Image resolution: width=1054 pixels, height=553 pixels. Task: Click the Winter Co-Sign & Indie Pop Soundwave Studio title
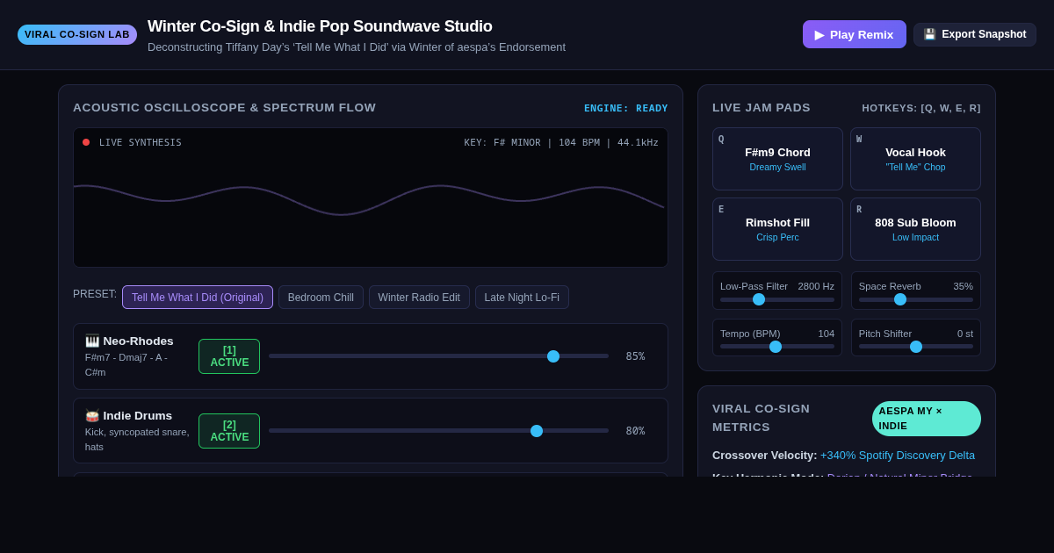coord(320,26)
